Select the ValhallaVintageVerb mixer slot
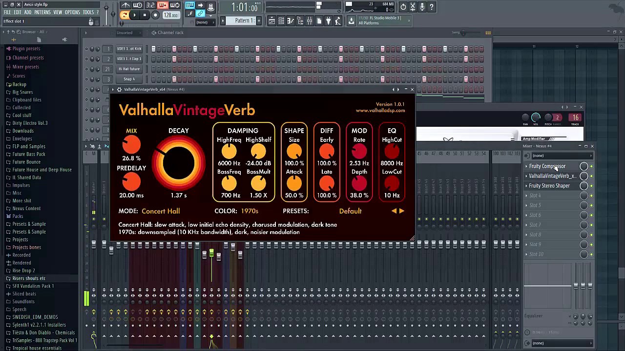Screen dimensions: 625x351 (552, 176)
